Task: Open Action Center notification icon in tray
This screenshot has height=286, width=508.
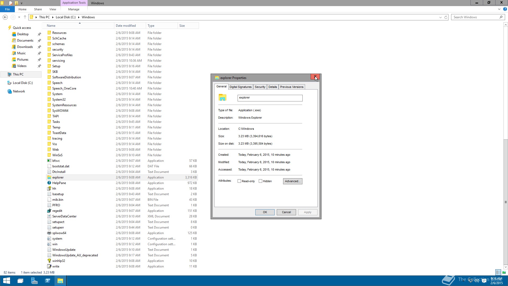Action: [x=484, y=281]
